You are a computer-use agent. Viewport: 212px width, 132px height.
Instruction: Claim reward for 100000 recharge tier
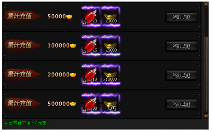(x=181, y=46)
